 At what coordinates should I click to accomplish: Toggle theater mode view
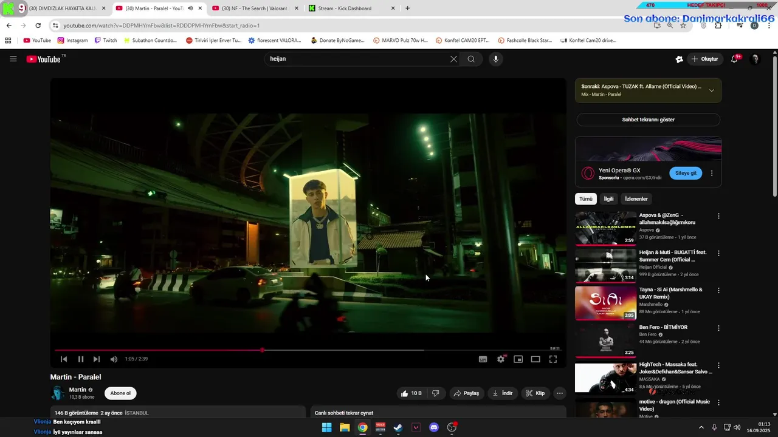tap(535, 359)
